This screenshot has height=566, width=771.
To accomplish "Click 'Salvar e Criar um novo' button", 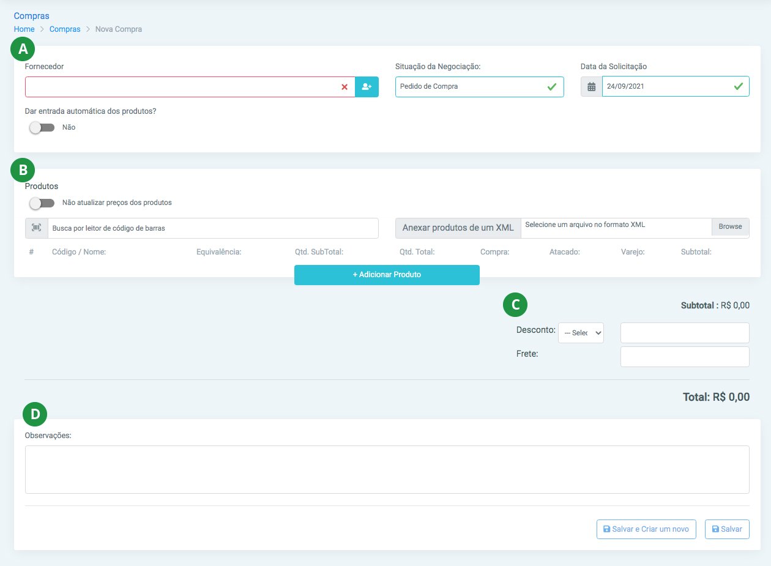I will (646, 529).
